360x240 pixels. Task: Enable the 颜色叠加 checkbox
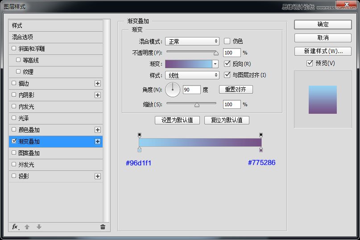point(14,129)
